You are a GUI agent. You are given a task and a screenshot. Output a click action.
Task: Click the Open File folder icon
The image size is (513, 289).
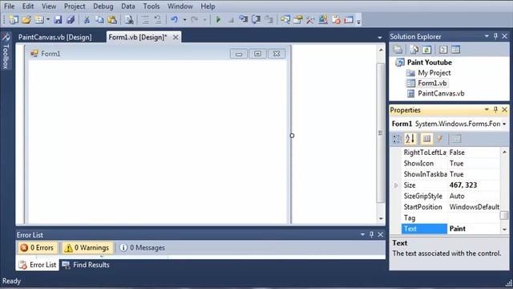tap(26, 19)
